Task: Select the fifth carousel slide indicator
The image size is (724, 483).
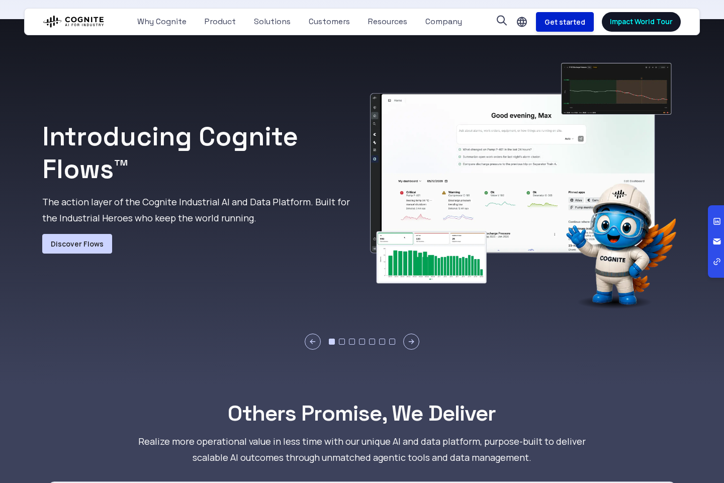Action: [372, 342]
